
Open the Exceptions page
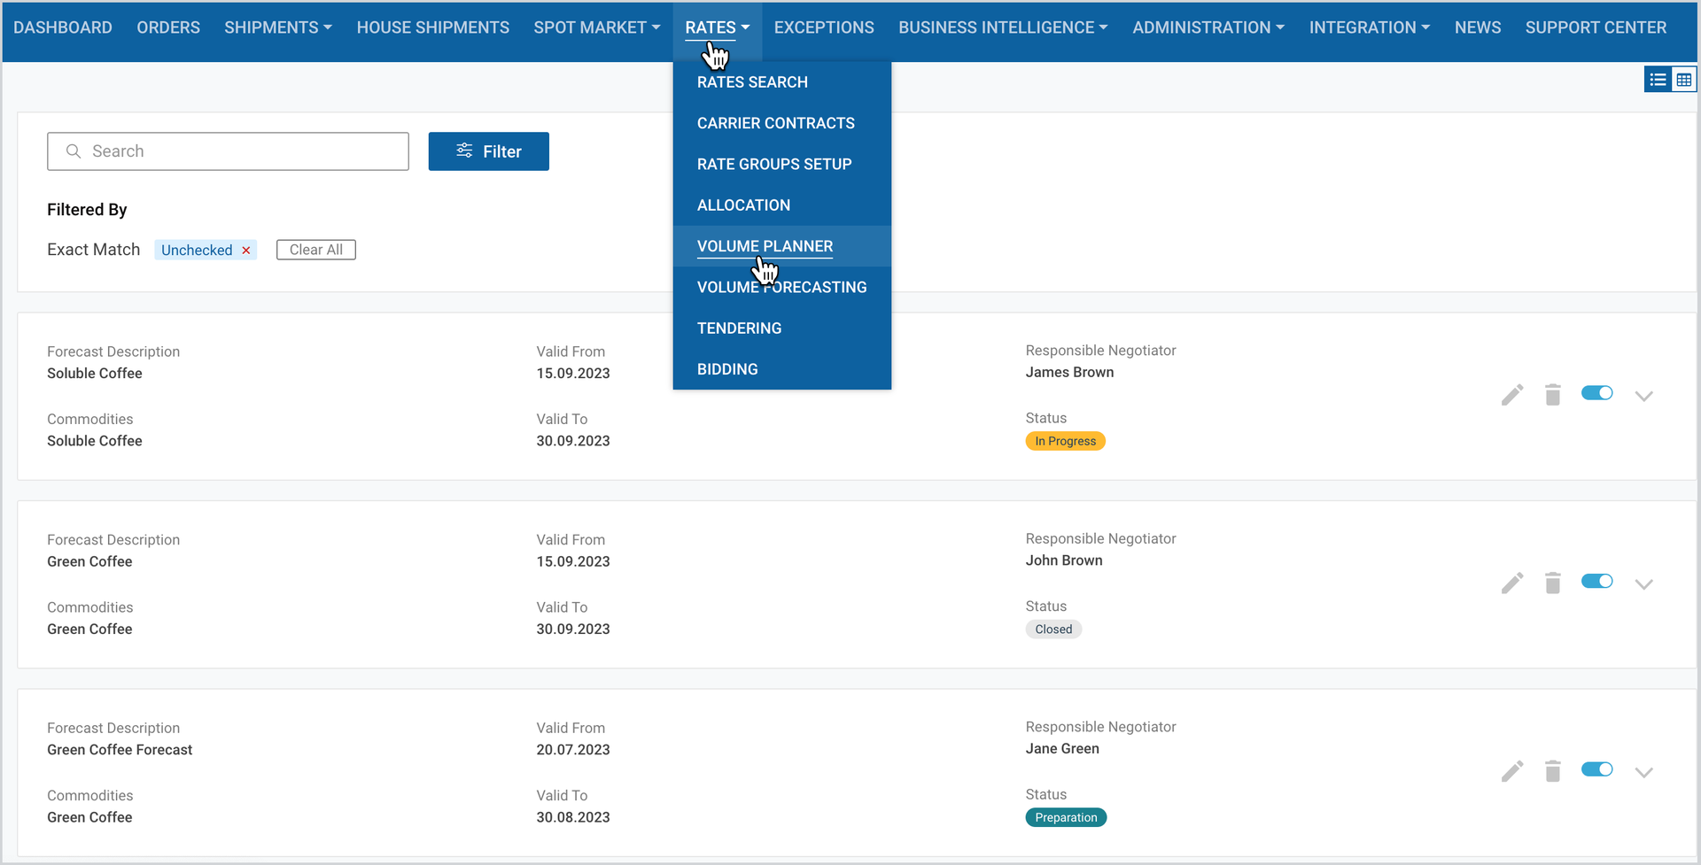point(824,27)
